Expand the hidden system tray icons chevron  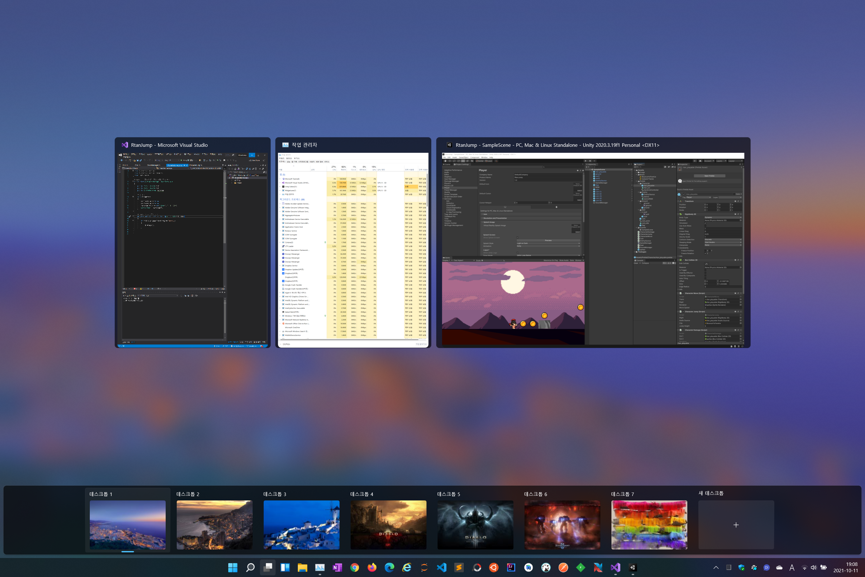tap(716, 568)
